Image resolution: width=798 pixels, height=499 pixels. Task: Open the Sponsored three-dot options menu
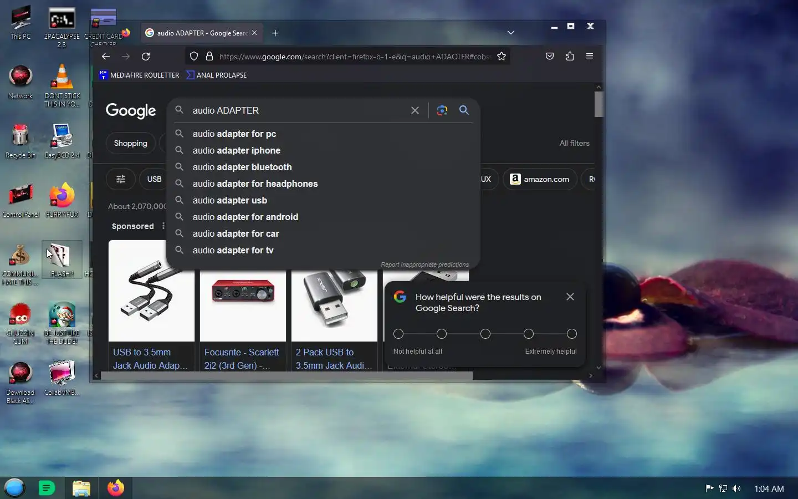click(163, 226)
